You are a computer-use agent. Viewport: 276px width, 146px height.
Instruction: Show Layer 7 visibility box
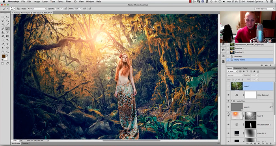pos(228,86)
